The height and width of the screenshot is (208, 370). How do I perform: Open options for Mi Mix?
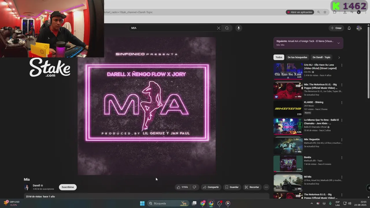(x=342, y=177)
